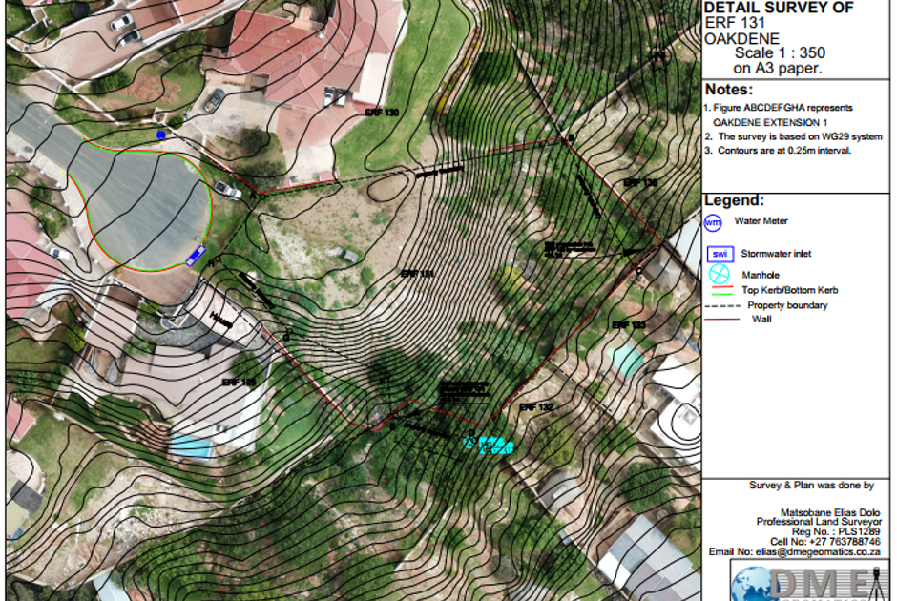This screenshot has height=601, width=897.
Task: Select the blue stormwater inlet rectangle near cul-de-sac
Action: click(x=196, y=255)
